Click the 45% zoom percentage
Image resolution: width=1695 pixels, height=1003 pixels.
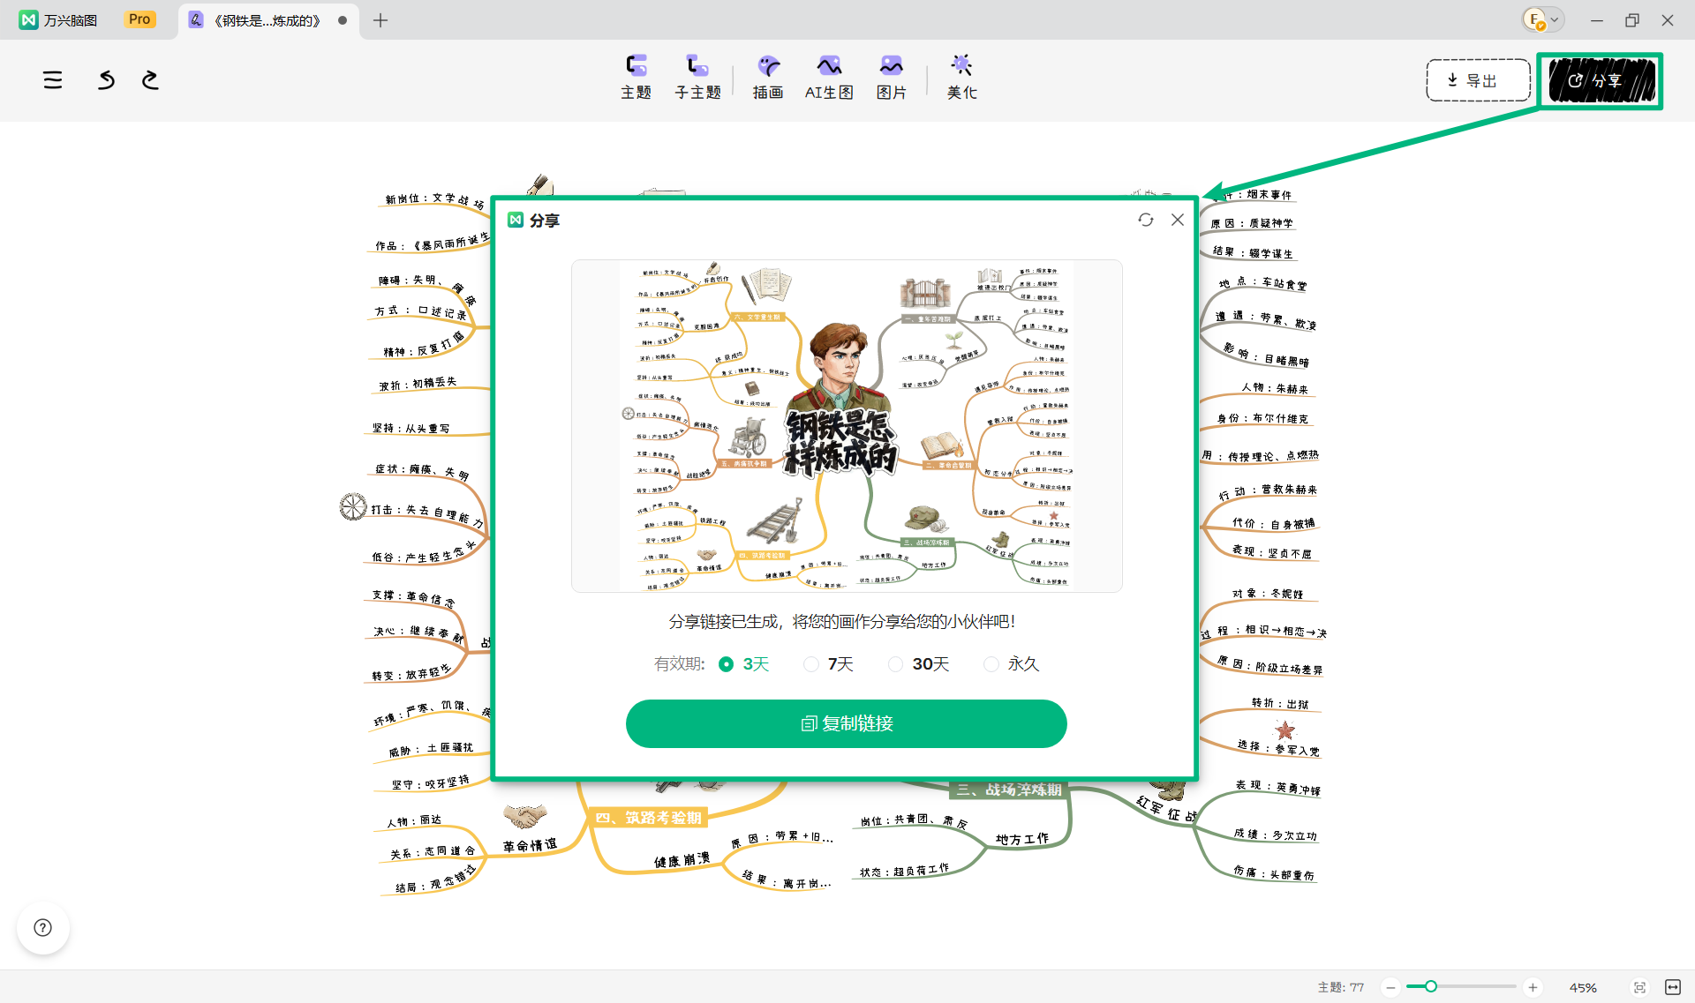(1583, 987)
